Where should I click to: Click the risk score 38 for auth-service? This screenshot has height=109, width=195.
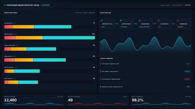pyautogui.click(x=94, y=78)
